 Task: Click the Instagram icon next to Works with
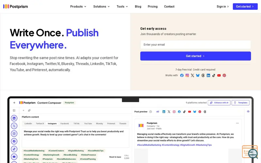click(x=187, y=75)
